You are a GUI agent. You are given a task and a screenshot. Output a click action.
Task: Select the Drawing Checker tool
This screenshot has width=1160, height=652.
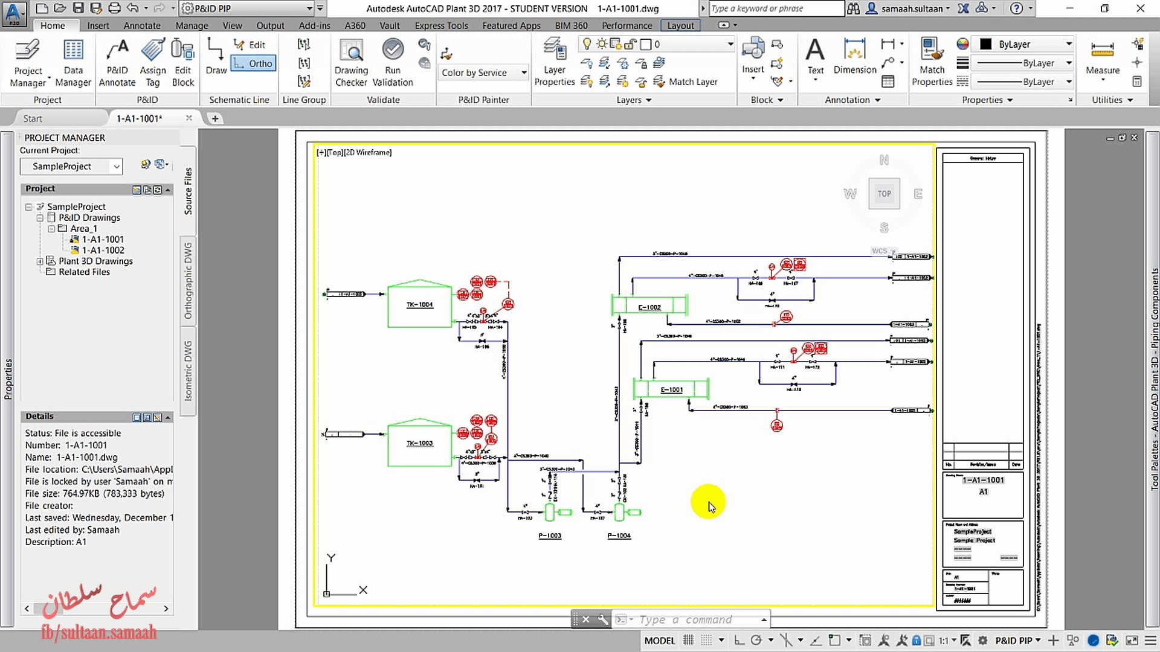[x=351, y=60]
